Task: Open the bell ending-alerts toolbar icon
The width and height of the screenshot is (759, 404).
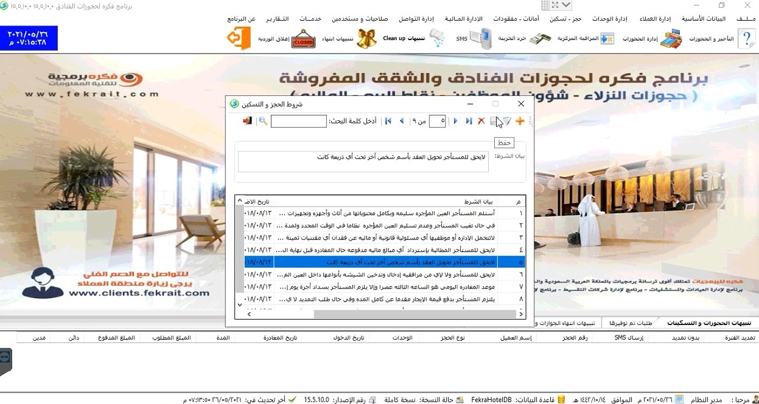Action: click(366, 39)
